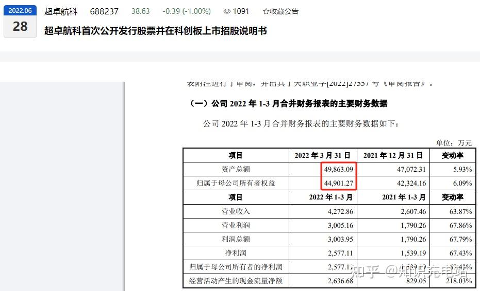Open the prospectus title 超卓航科首次公开发行股票
The image size is (480, 291).
156,30
